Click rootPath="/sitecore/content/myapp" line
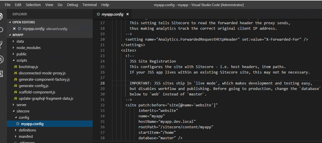 click(x=176, y=127)
